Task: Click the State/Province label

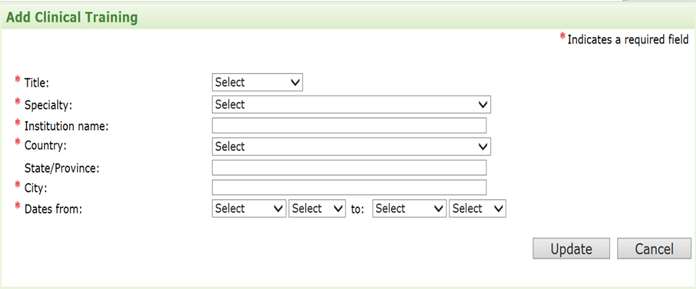Action: coord(62,169)
